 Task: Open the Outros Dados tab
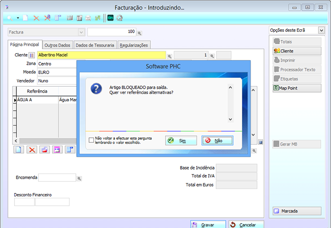point(57,45)
